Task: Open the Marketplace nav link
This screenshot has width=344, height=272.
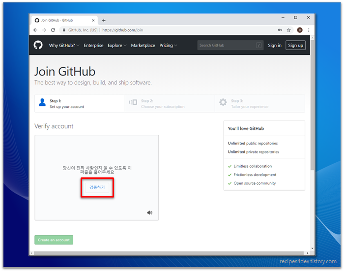Action: (143, 45)
